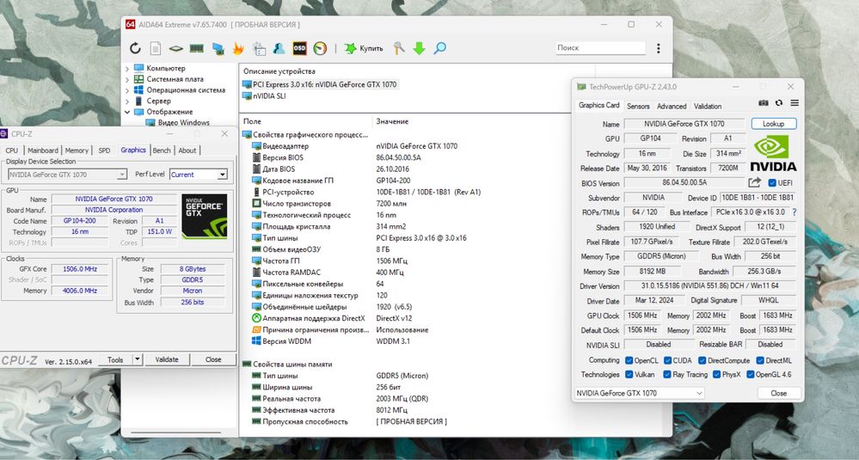Click the key icon in AIDA64 toolbar
The height and width of the screenshot is (460, 859).
click(x=399, y=48)
